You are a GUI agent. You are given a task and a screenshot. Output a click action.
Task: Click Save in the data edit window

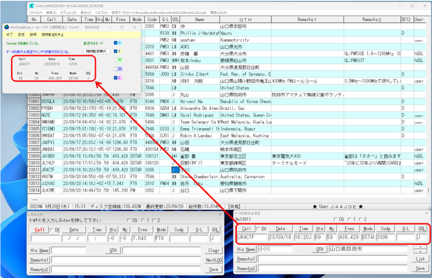pyautogui.click(x=420, y=268)
